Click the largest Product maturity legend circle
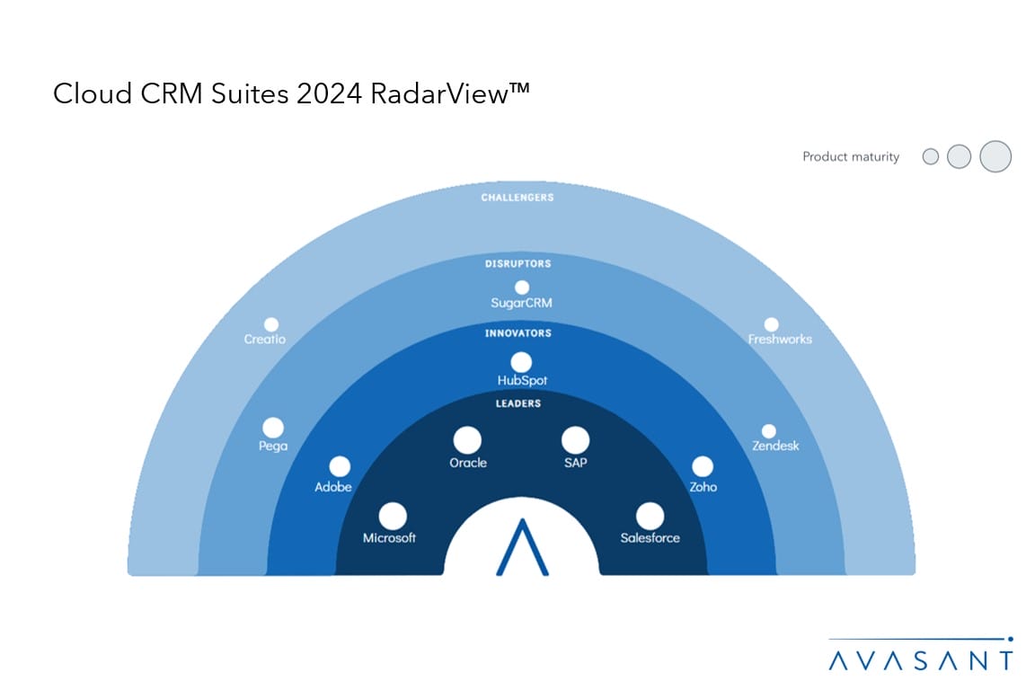The width and height of the screenshot is (1035, 690). click(995, 156)
